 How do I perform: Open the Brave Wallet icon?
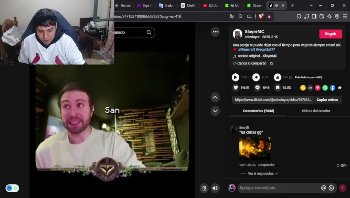point(322,16)
